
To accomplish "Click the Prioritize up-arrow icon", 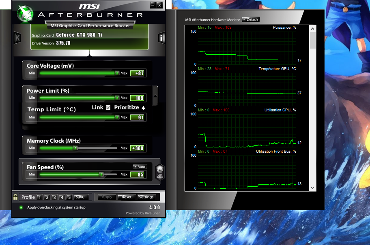I will [144, 108].
